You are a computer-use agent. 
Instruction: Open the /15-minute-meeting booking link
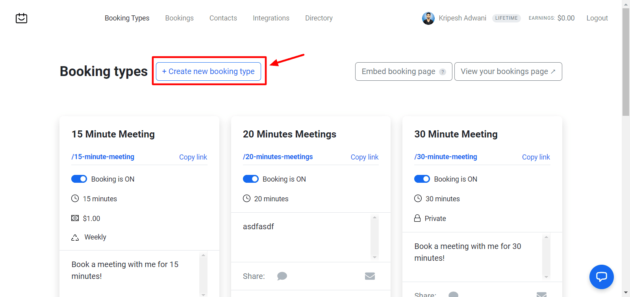103,157
